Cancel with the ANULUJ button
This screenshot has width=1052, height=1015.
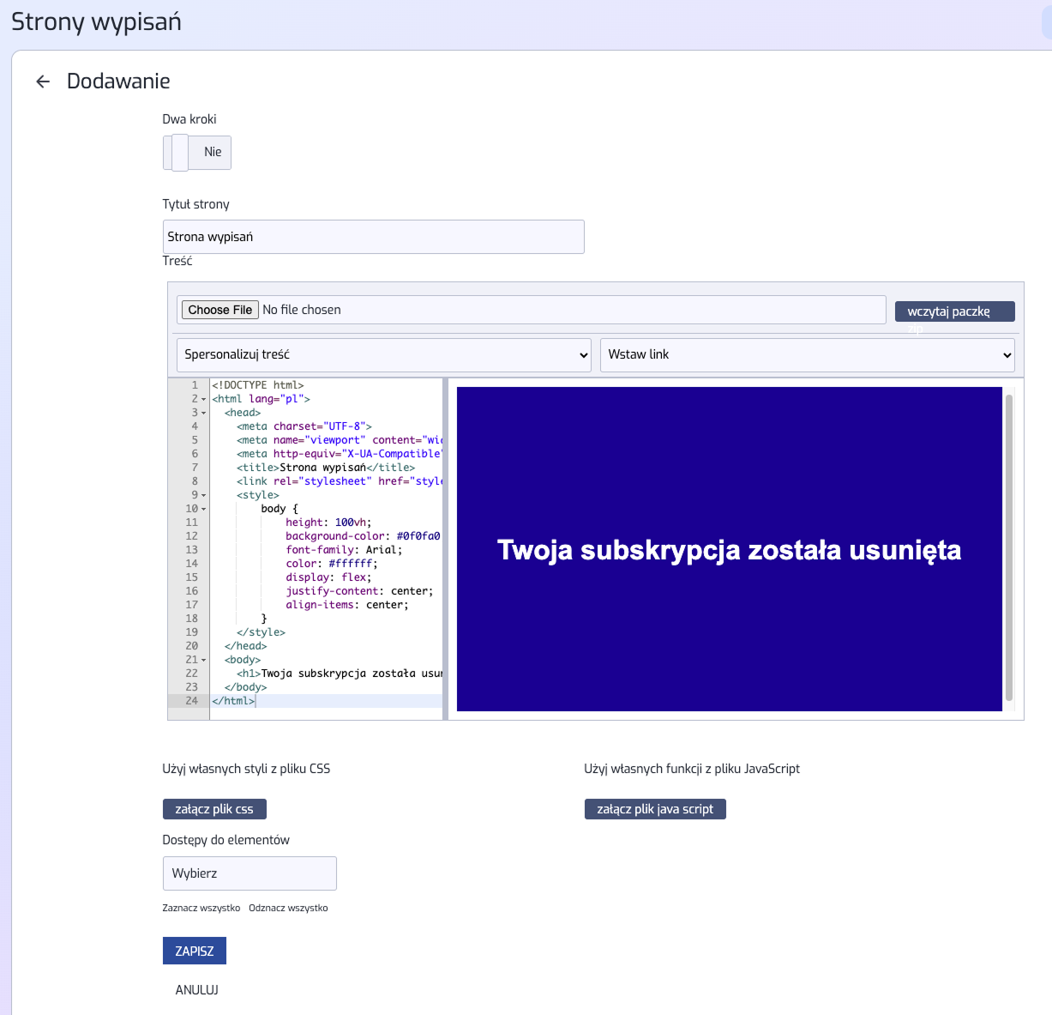click(197, 990)
